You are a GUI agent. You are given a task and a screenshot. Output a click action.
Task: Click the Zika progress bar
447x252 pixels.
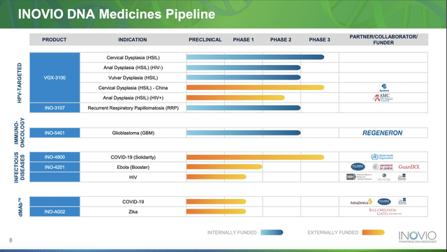tap(216, 212)
